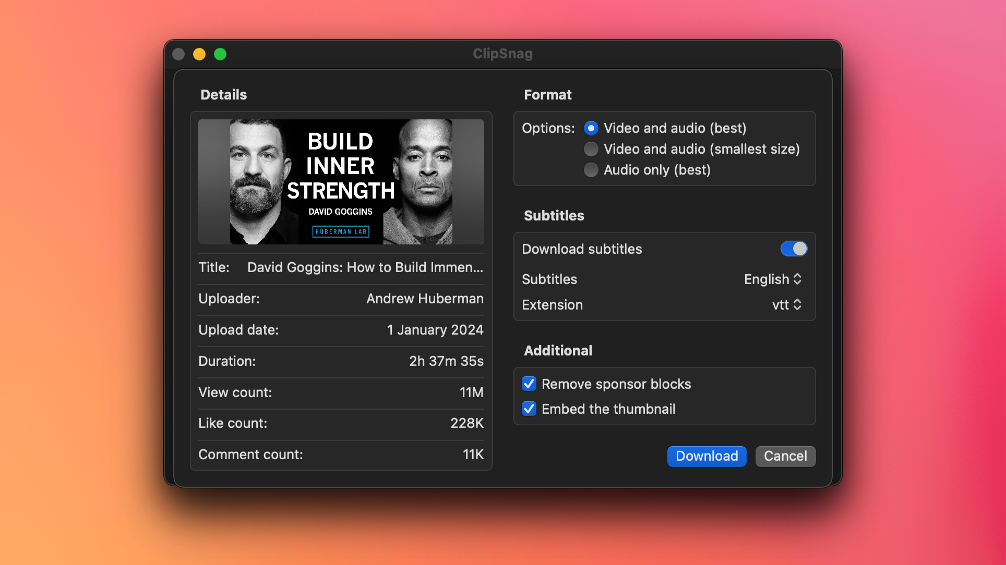Click the Duration: label
This screenshot has height=565, width=1006.
point(227,361)
